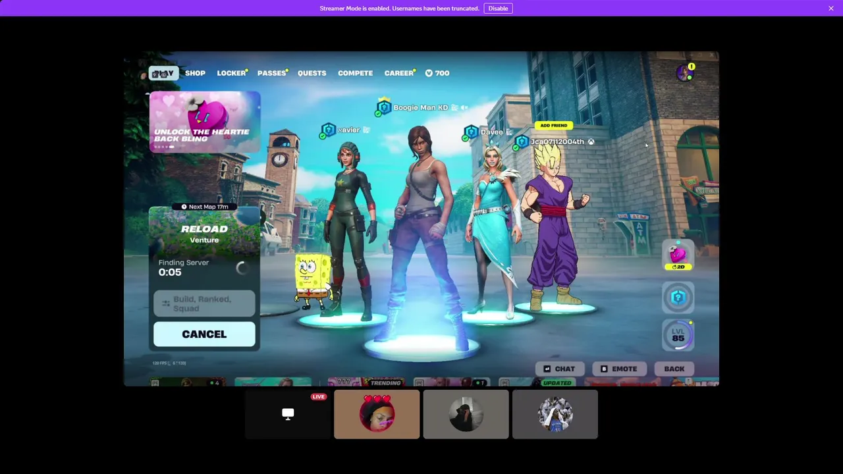Open the LOCKER tab
843x474 pixels.
coord(231,73)
